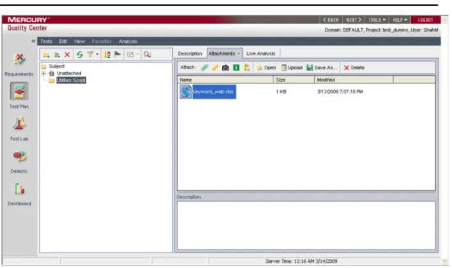Switch to the Live Analysis tab
Viewport: 452px width, 268px height.
[261, 54]
